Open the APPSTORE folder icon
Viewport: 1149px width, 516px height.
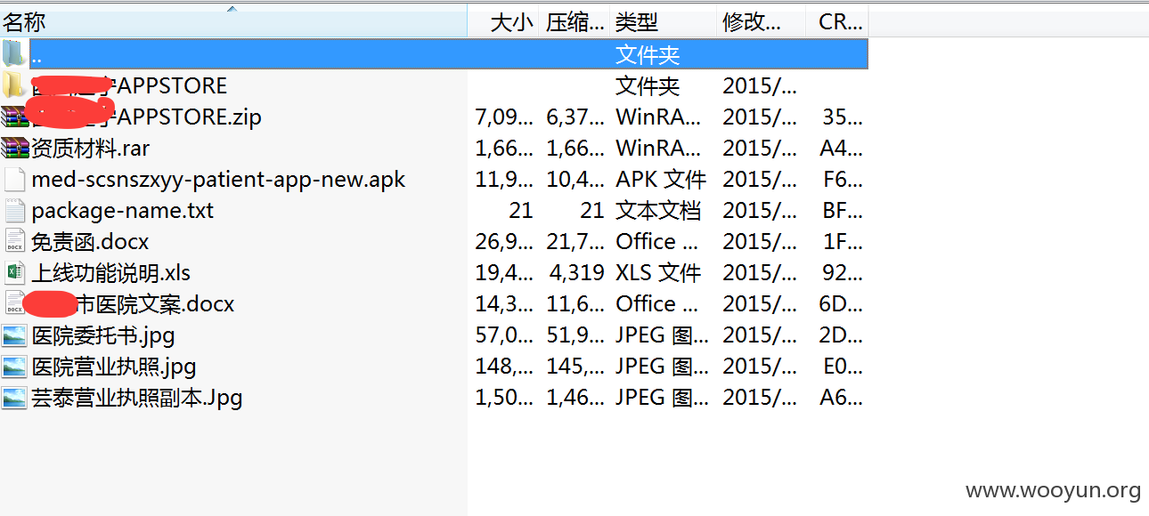click(x=14, y=85)
